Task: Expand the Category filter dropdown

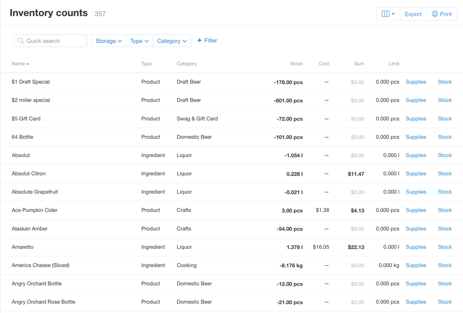Action: pyautogui.click(x=171, y=41)
